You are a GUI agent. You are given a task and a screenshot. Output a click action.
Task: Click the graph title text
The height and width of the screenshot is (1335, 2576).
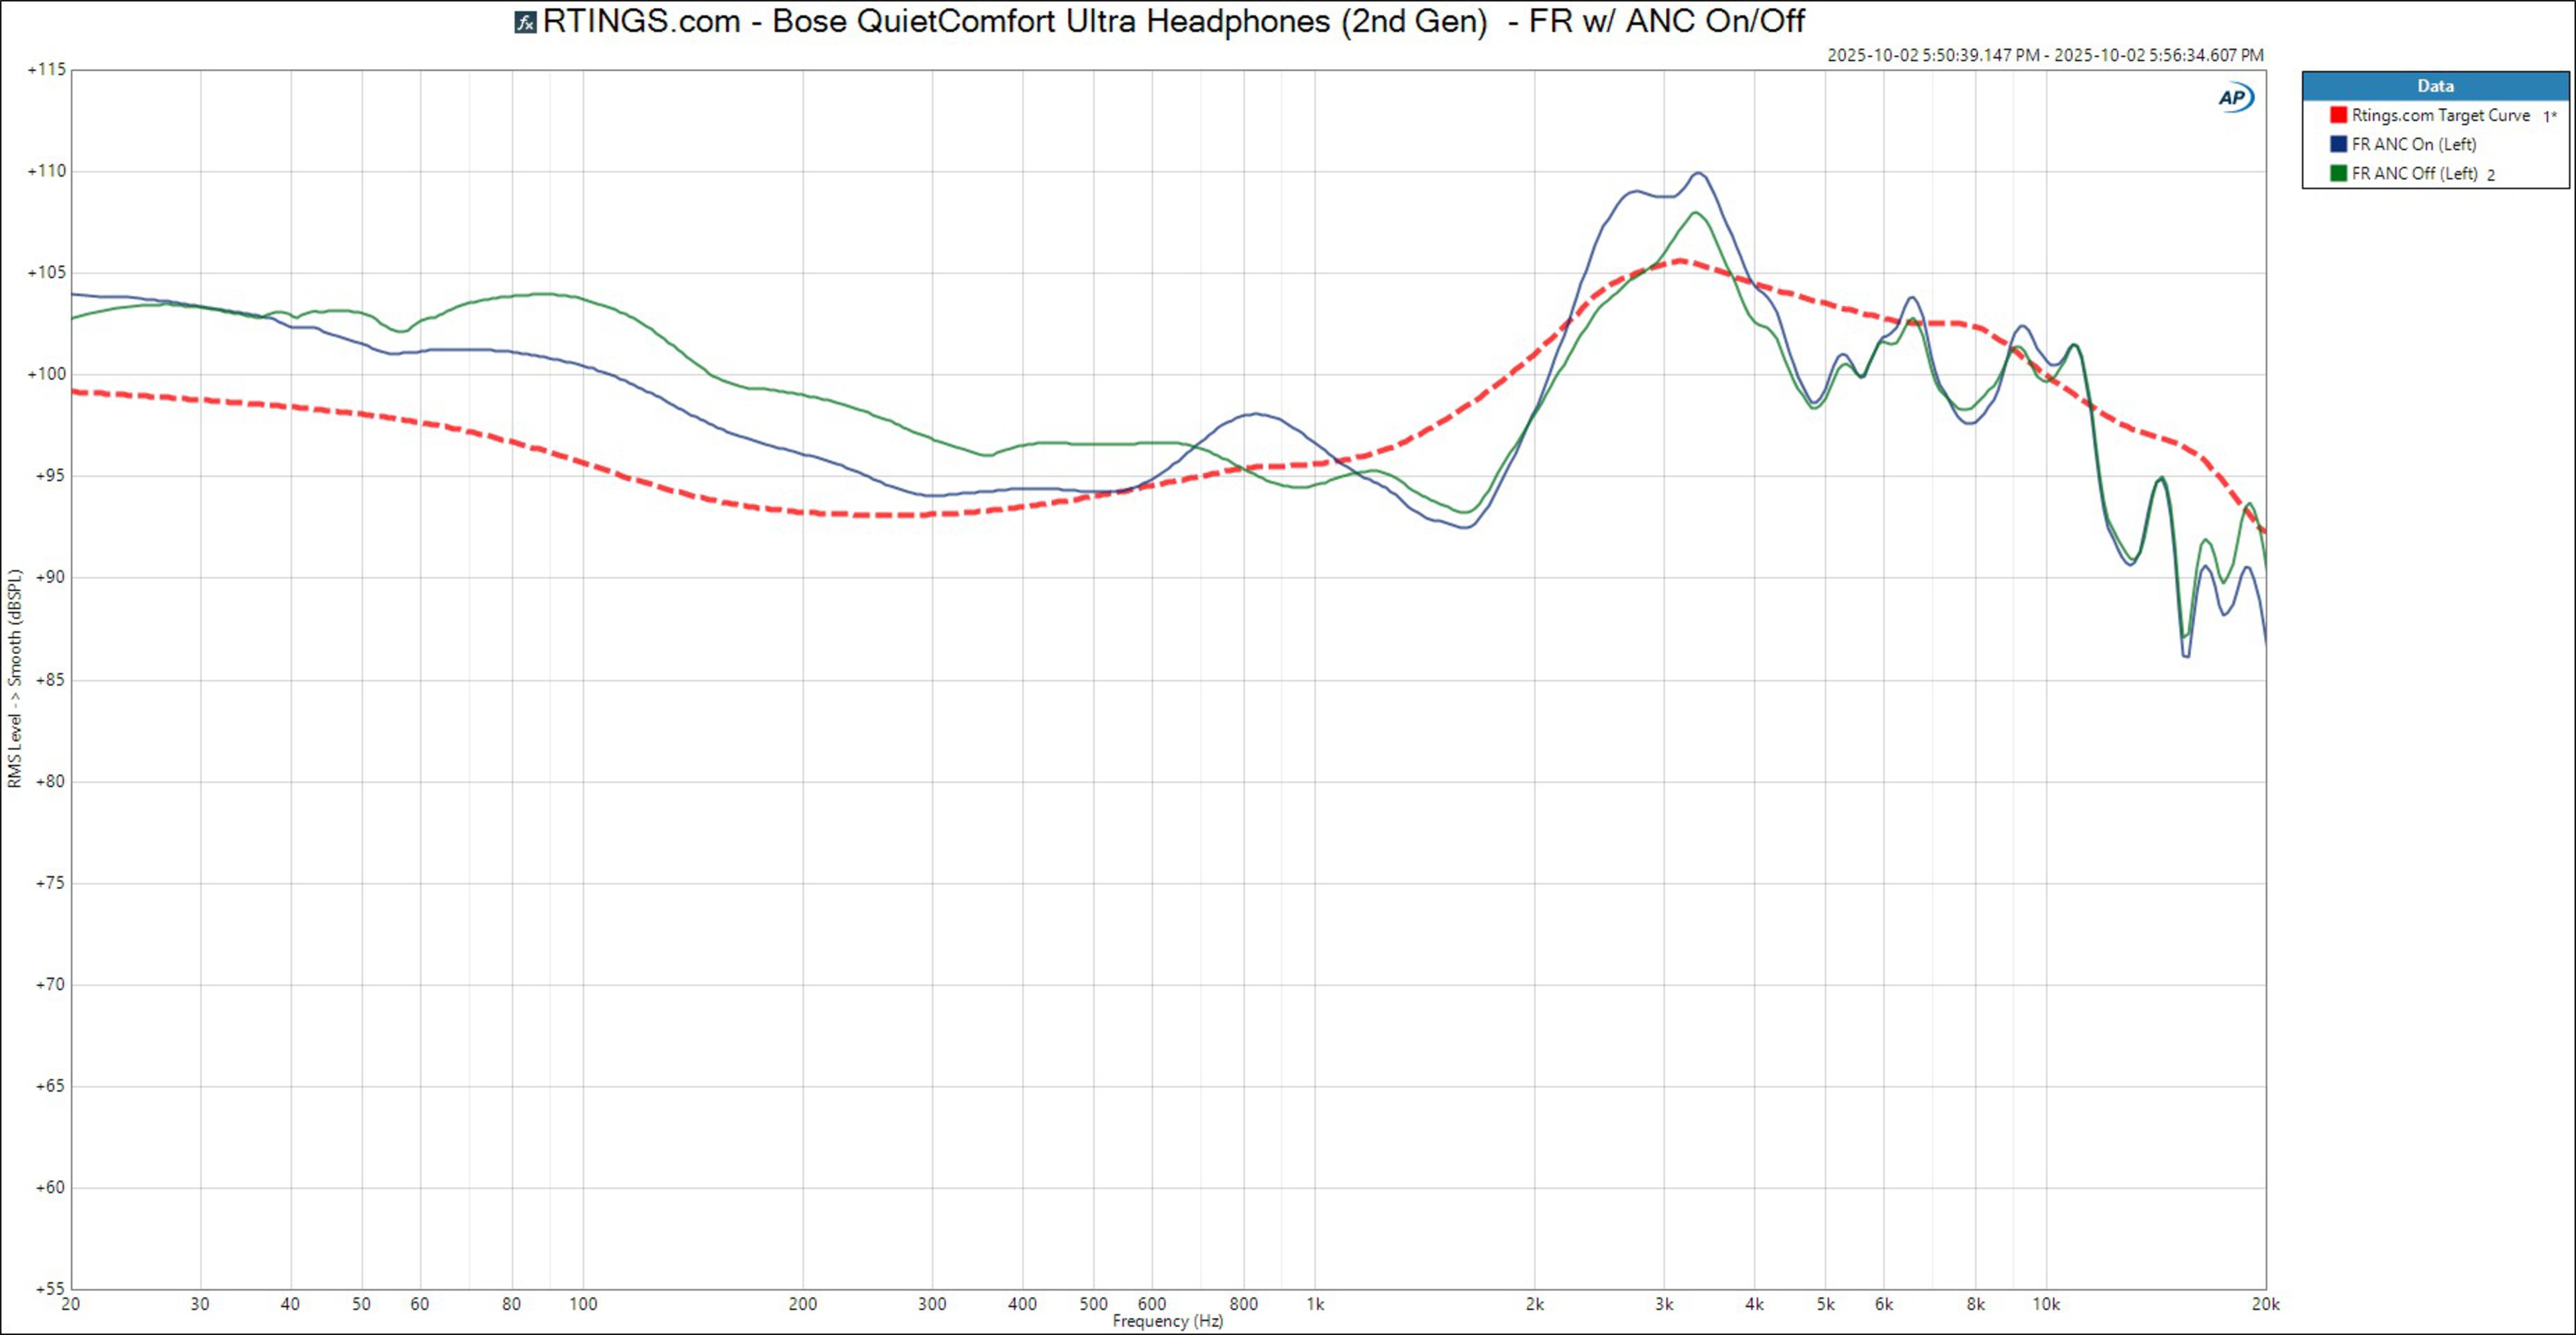[1173, 22]
